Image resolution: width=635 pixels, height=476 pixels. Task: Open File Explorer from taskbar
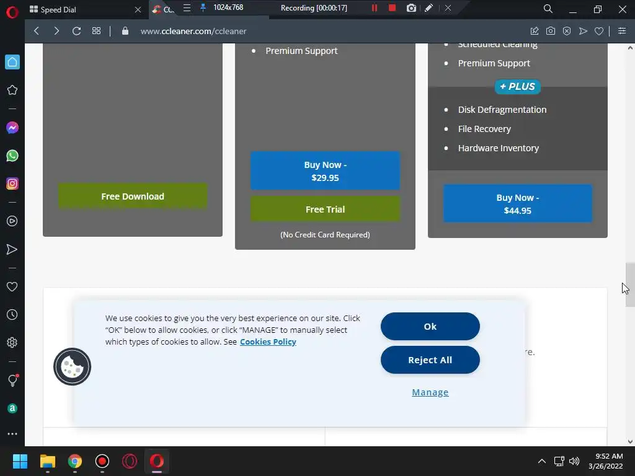47,461
